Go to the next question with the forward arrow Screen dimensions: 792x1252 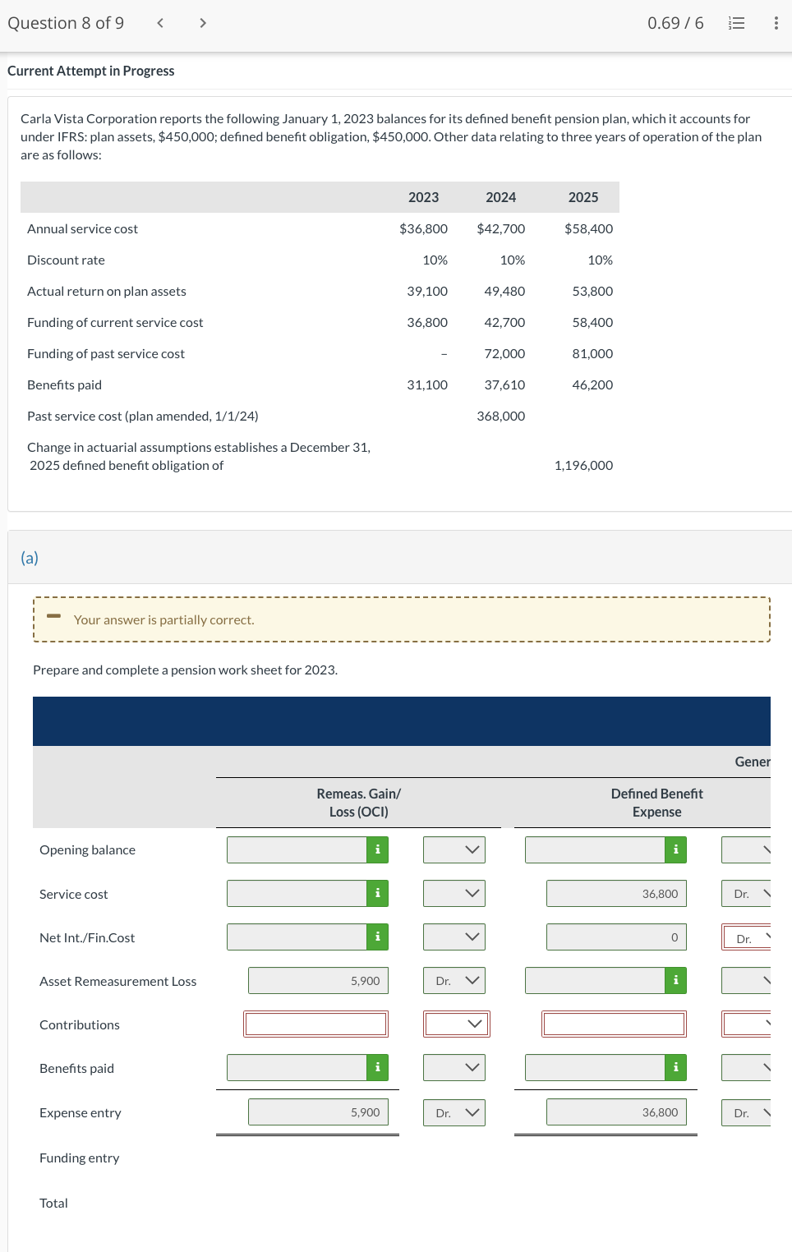[201, 22]
